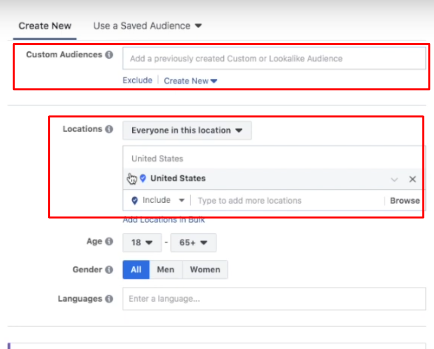434x349 pixels.
Task: Select Men gender option
Action: pyautogui.click(x=165, y=270)
